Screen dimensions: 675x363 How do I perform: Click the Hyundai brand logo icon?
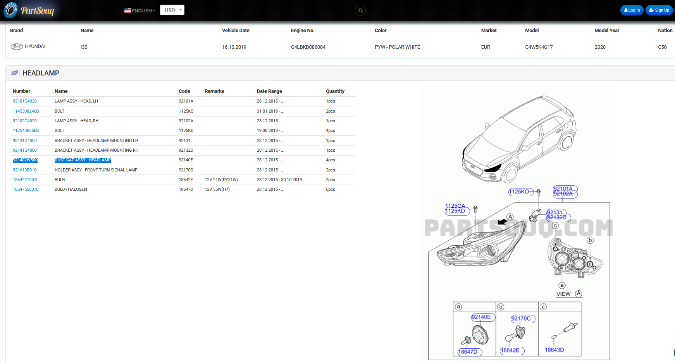[17, 47]
